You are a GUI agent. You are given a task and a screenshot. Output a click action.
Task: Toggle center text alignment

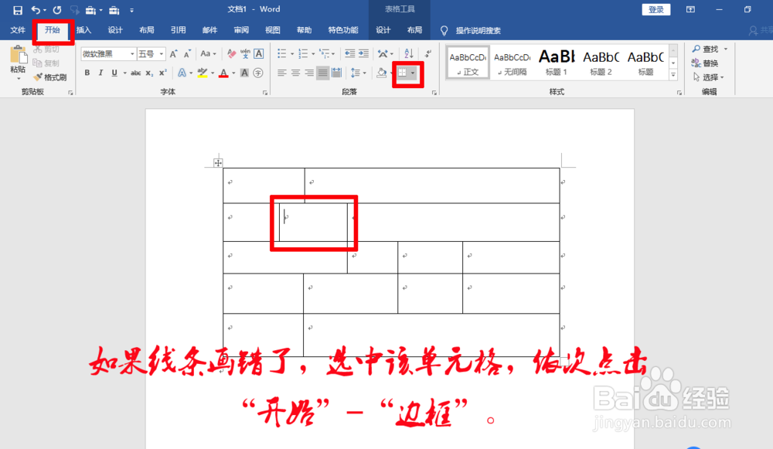[295, 72]
